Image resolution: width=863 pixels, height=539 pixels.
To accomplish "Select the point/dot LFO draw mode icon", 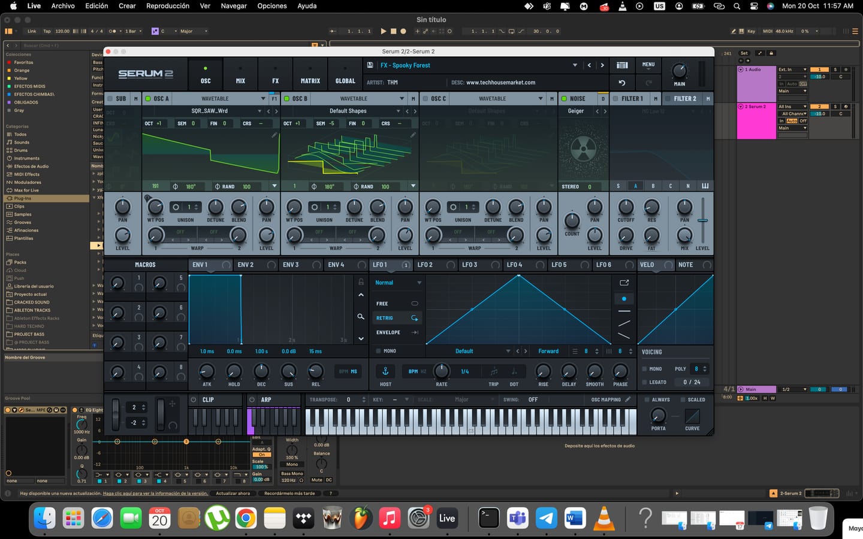I will (x=624, y=298).
